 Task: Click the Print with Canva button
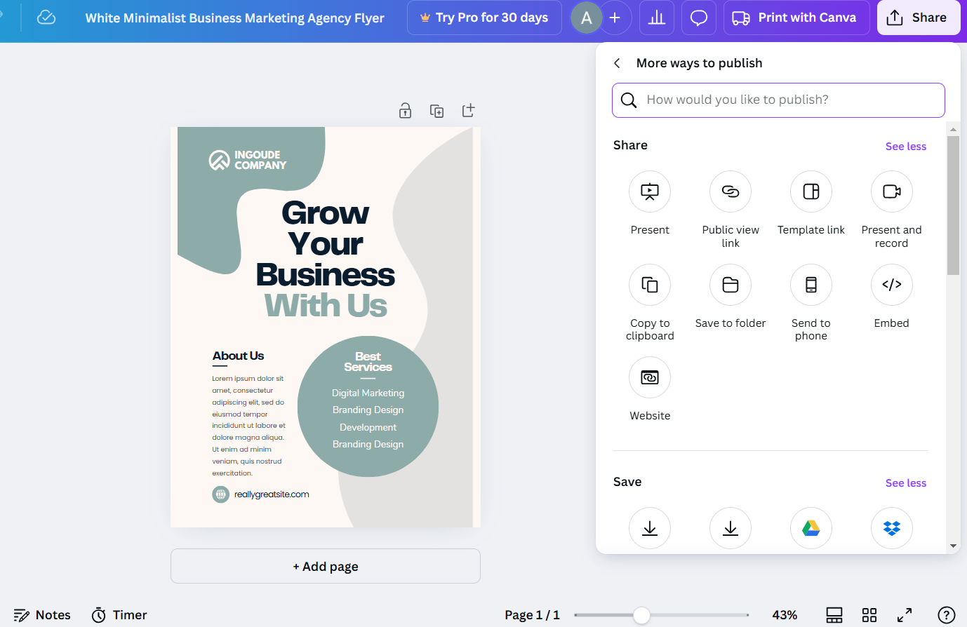(796, 18)
